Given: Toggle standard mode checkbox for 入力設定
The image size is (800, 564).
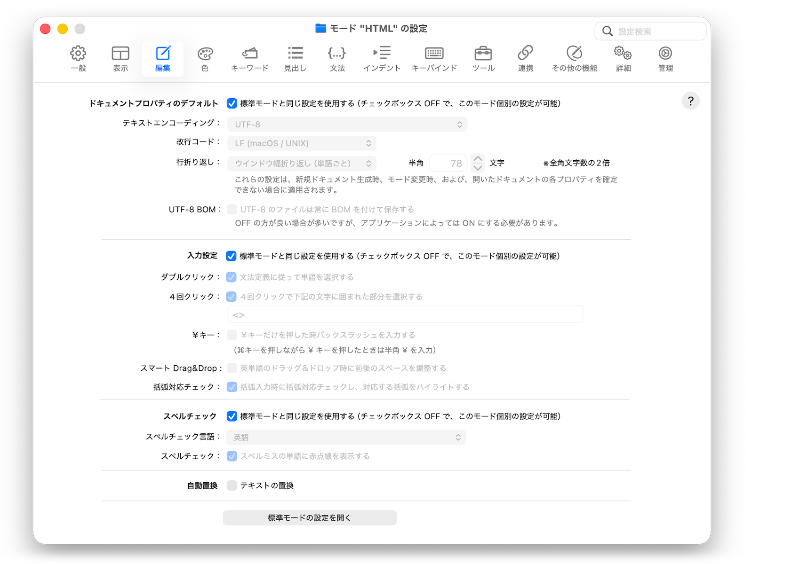Looking at the screenshot, I should click(x=231, y=256).
